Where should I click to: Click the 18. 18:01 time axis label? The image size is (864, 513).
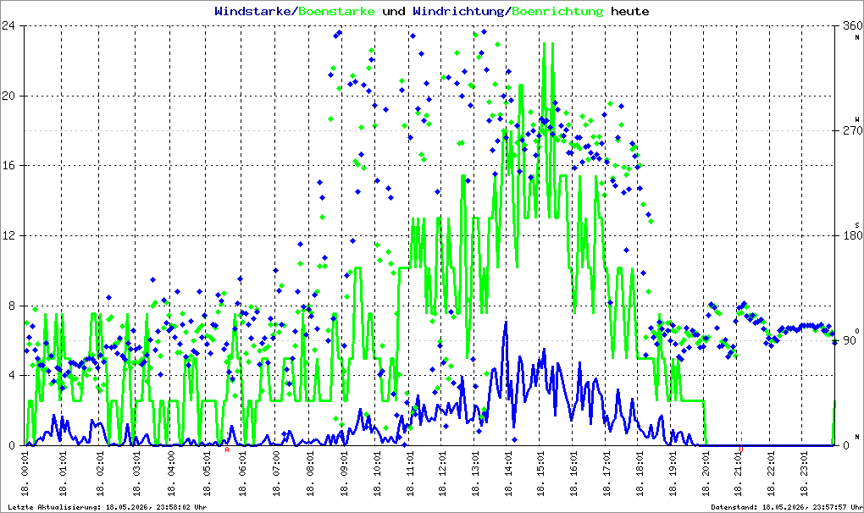640,473
